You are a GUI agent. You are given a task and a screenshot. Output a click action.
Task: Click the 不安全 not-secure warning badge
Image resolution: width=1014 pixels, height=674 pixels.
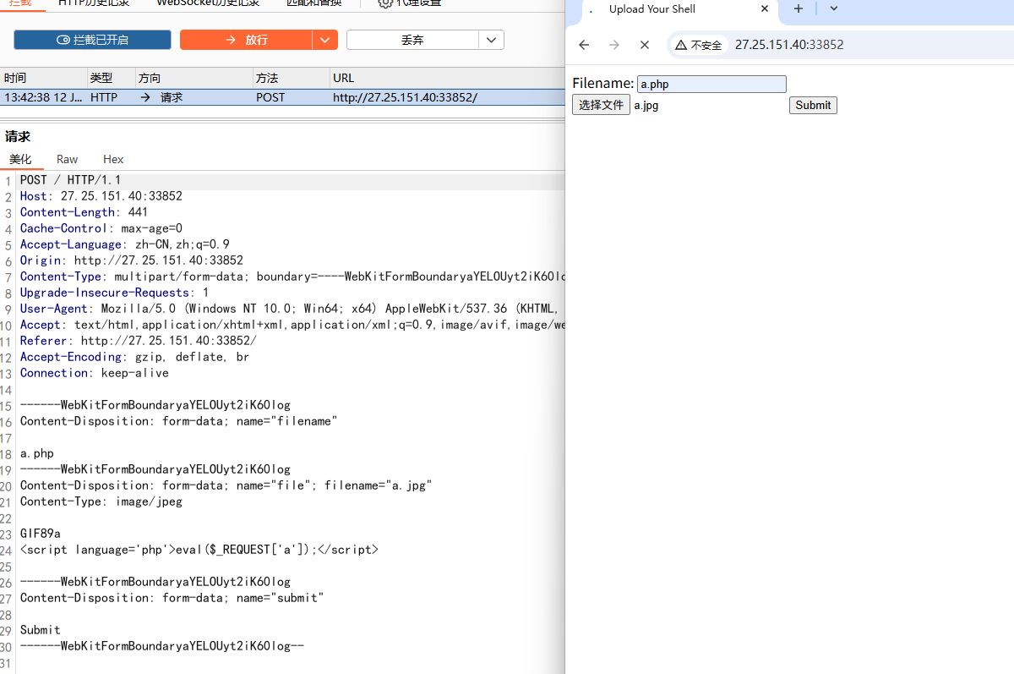click(x=699, y=45)
